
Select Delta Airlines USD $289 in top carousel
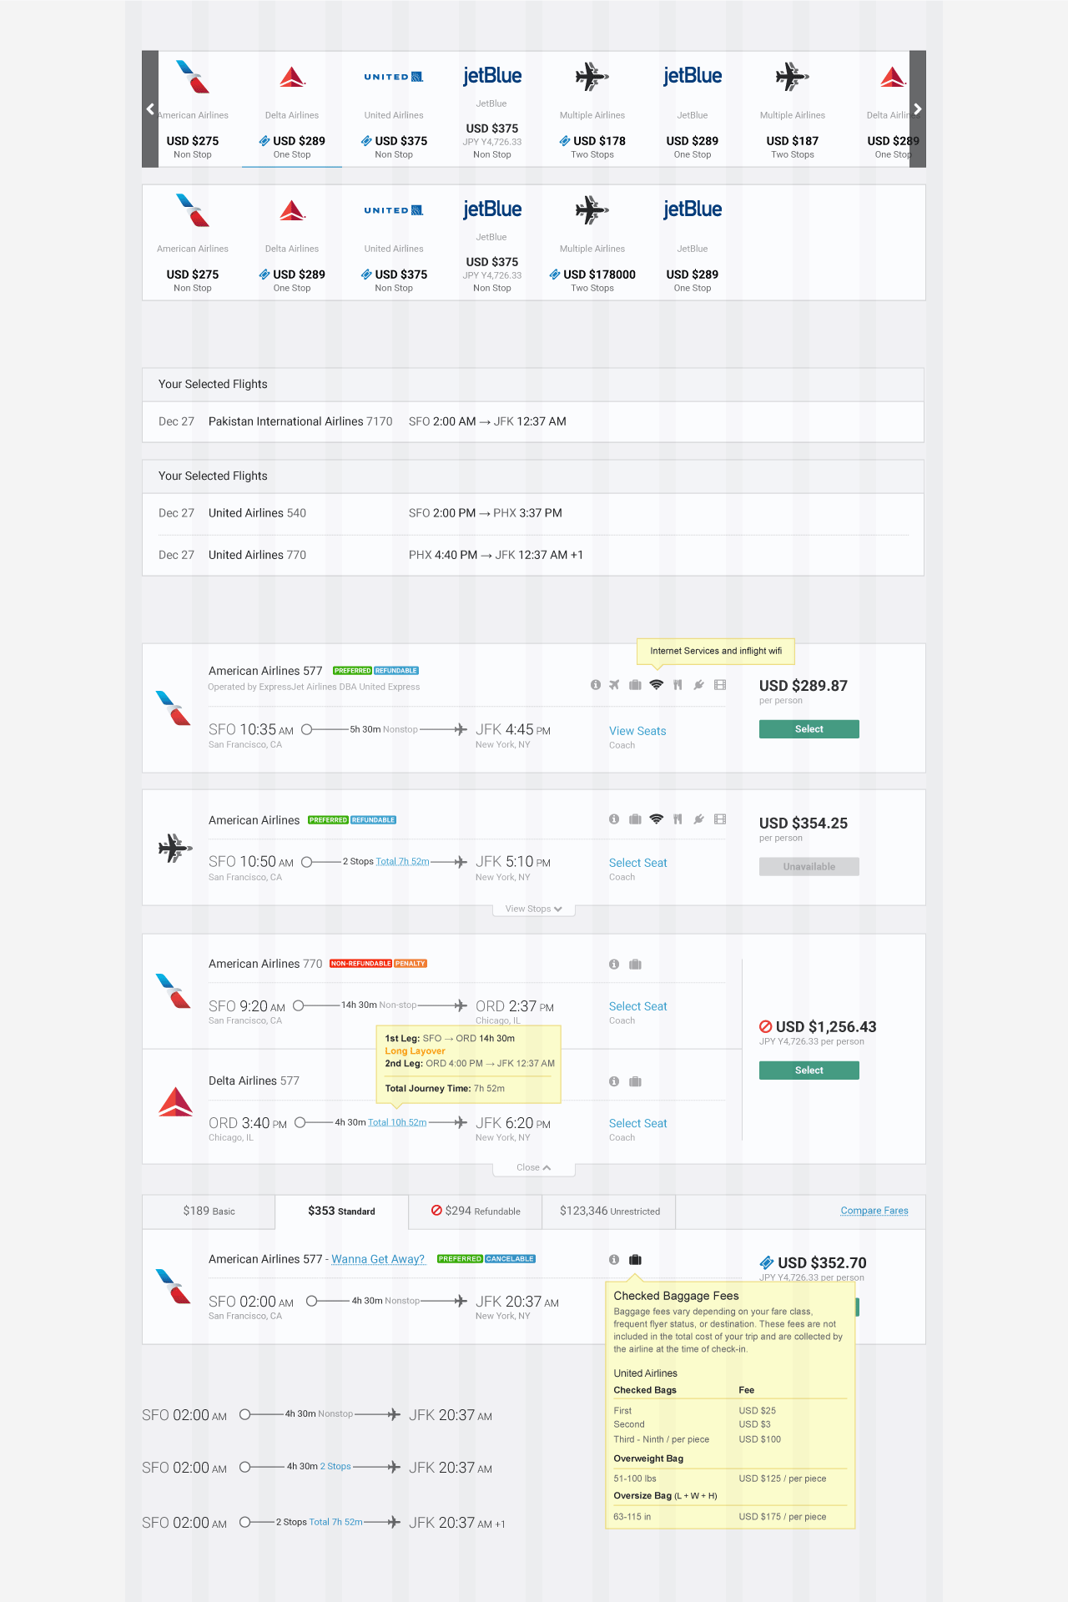292,109
